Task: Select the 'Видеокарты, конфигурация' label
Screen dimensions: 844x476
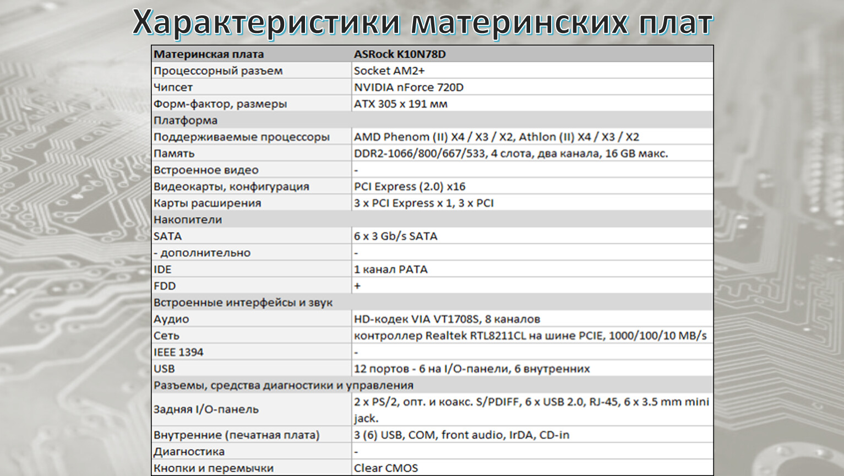Action: coord(231,186)
